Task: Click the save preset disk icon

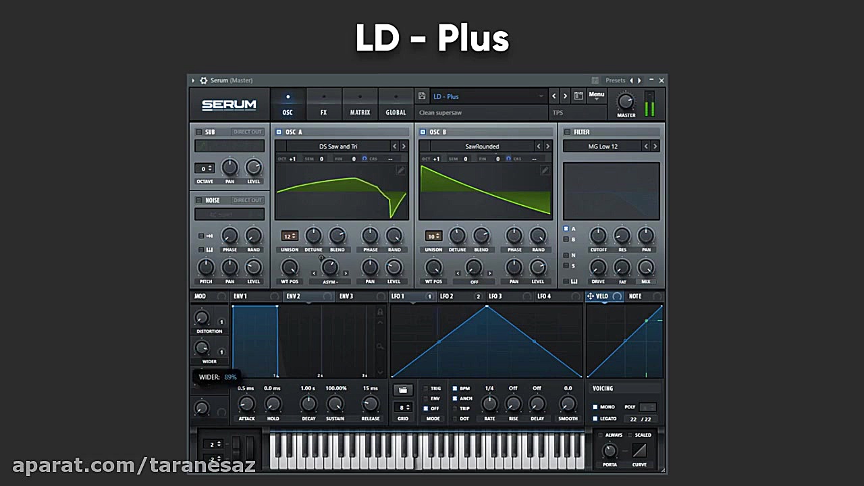Action: tap(421, 96)
